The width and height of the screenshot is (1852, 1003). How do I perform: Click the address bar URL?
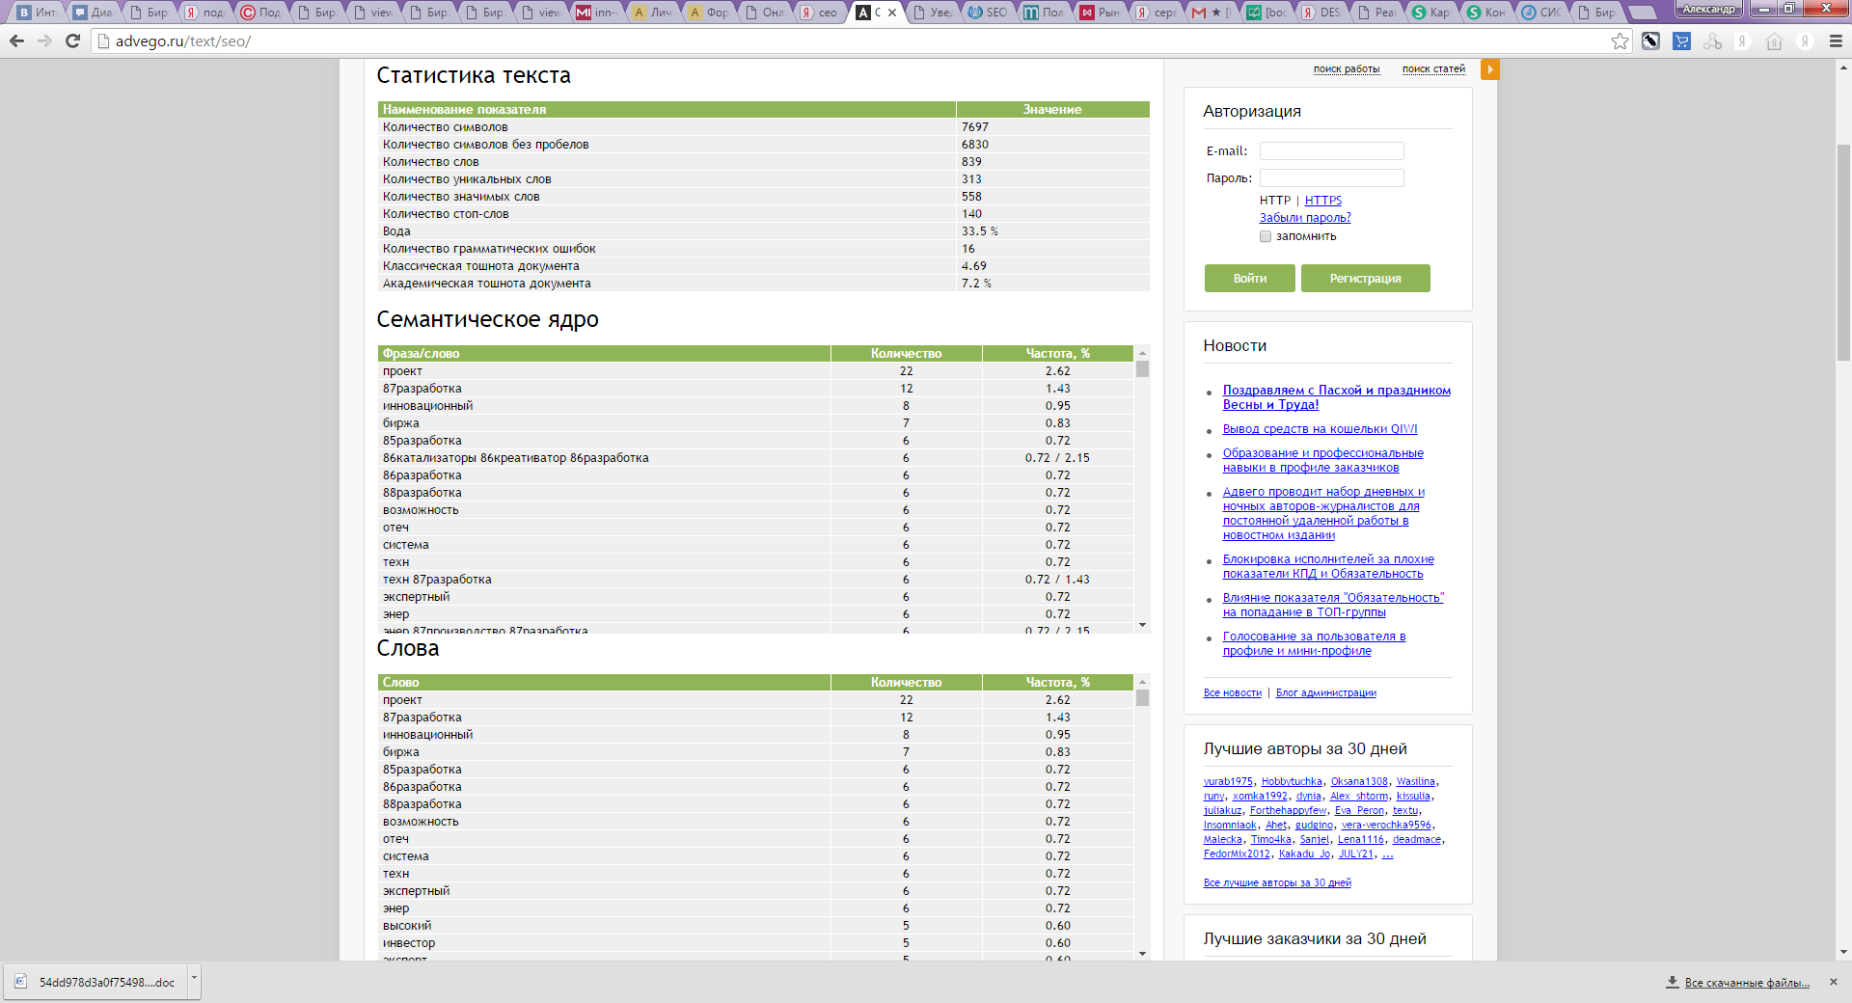[x=183, y=41]
